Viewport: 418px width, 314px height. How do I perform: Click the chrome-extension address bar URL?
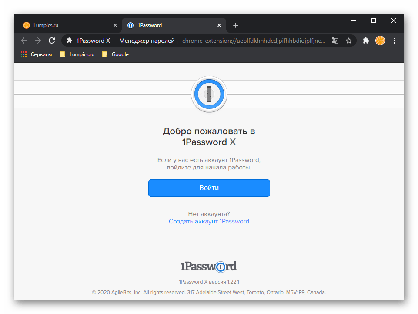coord(253,41)
